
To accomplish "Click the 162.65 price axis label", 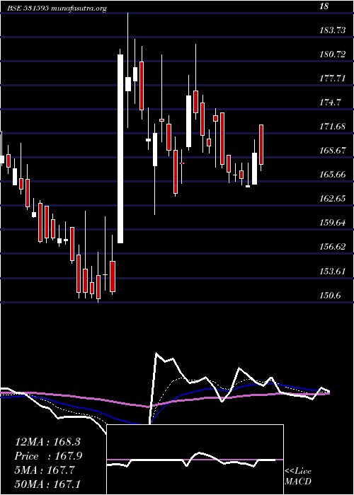I will tap(332, 199).
